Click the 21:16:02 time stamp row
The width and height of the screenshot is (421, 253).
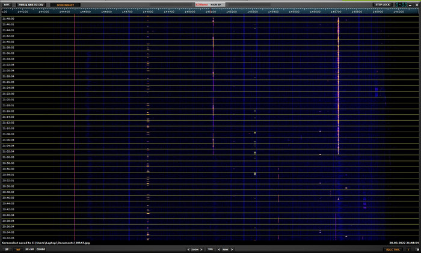pyautogui.click(x=8, y=111)
